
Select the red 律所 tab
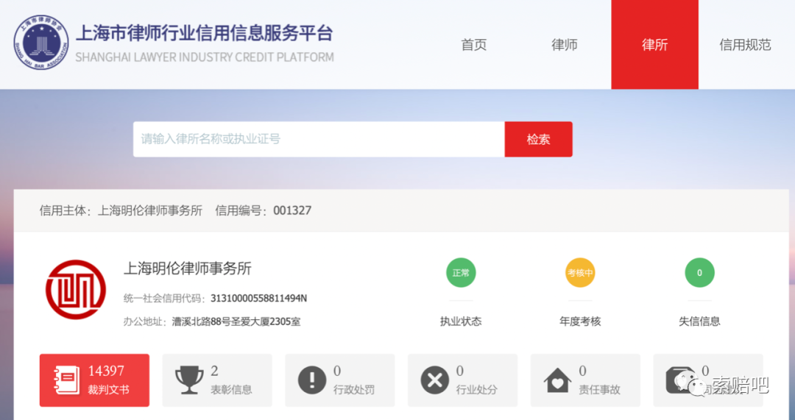[x=654, y=45]
